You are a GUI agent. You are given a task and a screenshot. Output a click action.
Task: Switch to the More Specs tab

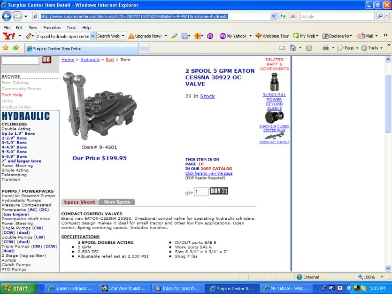point(117,202)
